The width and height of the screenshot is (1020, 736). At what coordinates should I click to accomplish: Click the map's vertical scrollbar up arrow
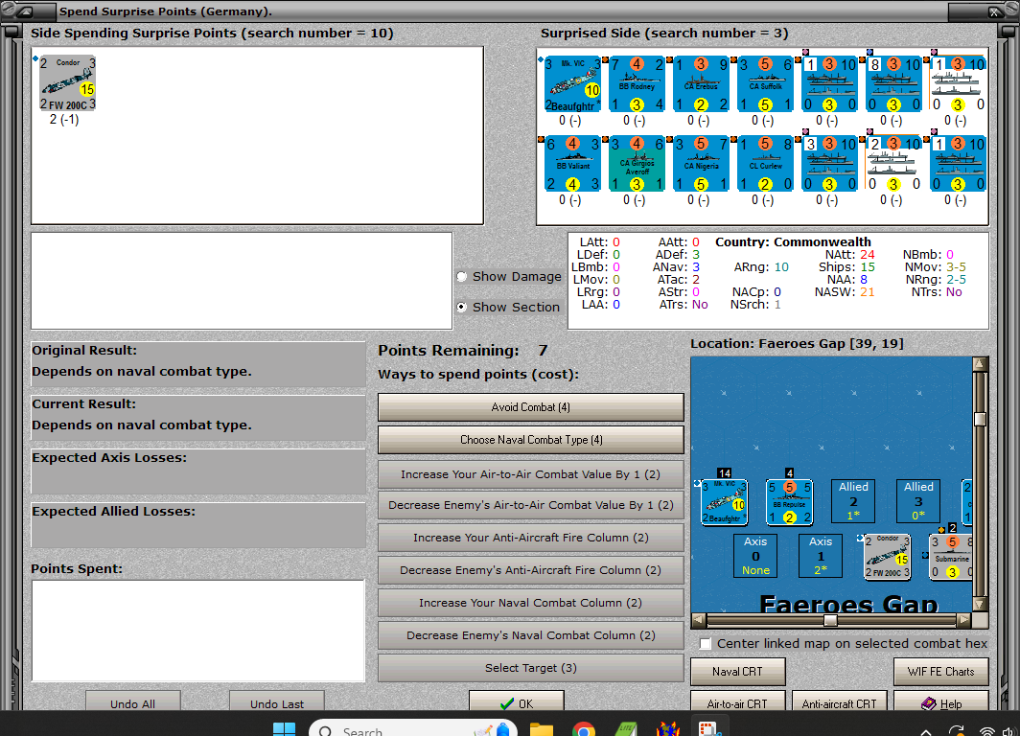point(980,364)
